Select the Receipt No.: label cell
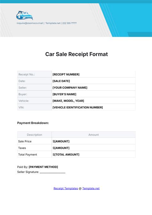The image size is (152, 215). pos(35,74)
